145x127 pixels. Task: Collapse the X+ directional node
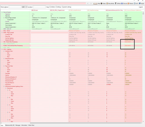[8, 90]
